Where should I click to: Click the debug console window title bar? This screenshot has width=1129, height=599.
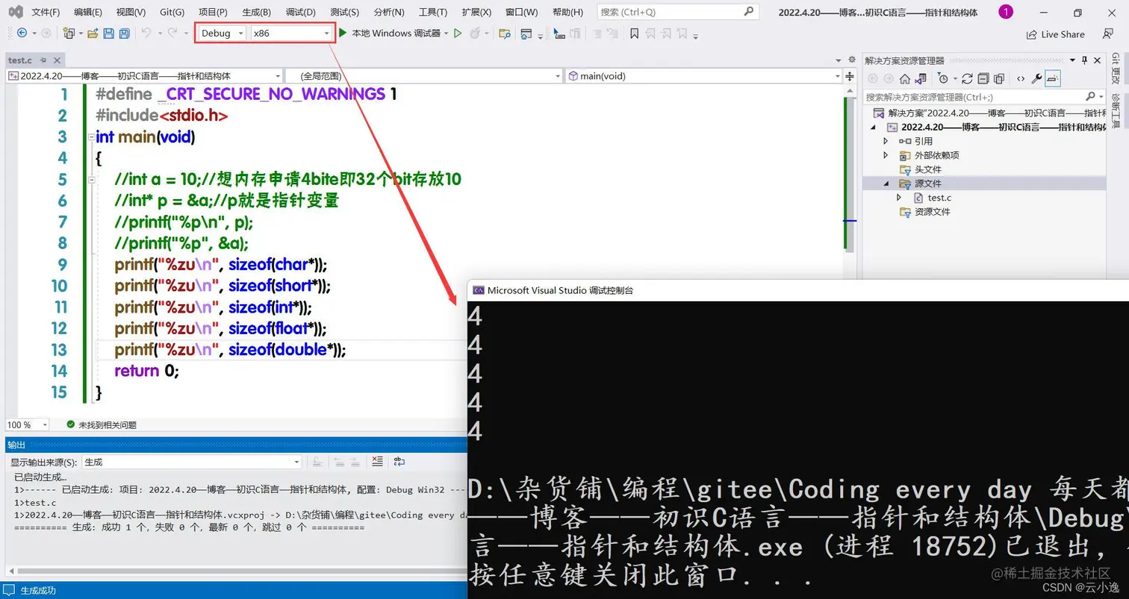pos(797,290)
